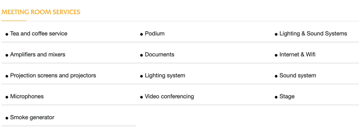
Task: Choose the Lighting system item
Action: [x=165, y=75]
